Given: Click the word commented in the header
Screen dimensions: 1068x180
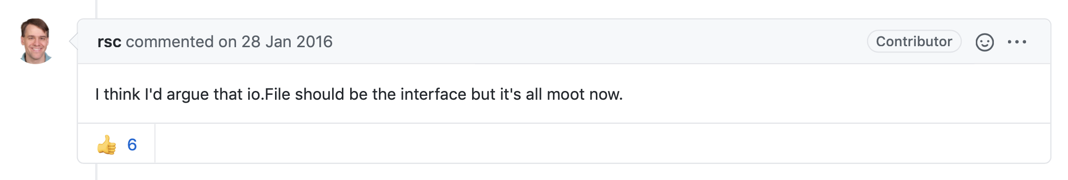Looking at the screenshot, I should [170, 42].
